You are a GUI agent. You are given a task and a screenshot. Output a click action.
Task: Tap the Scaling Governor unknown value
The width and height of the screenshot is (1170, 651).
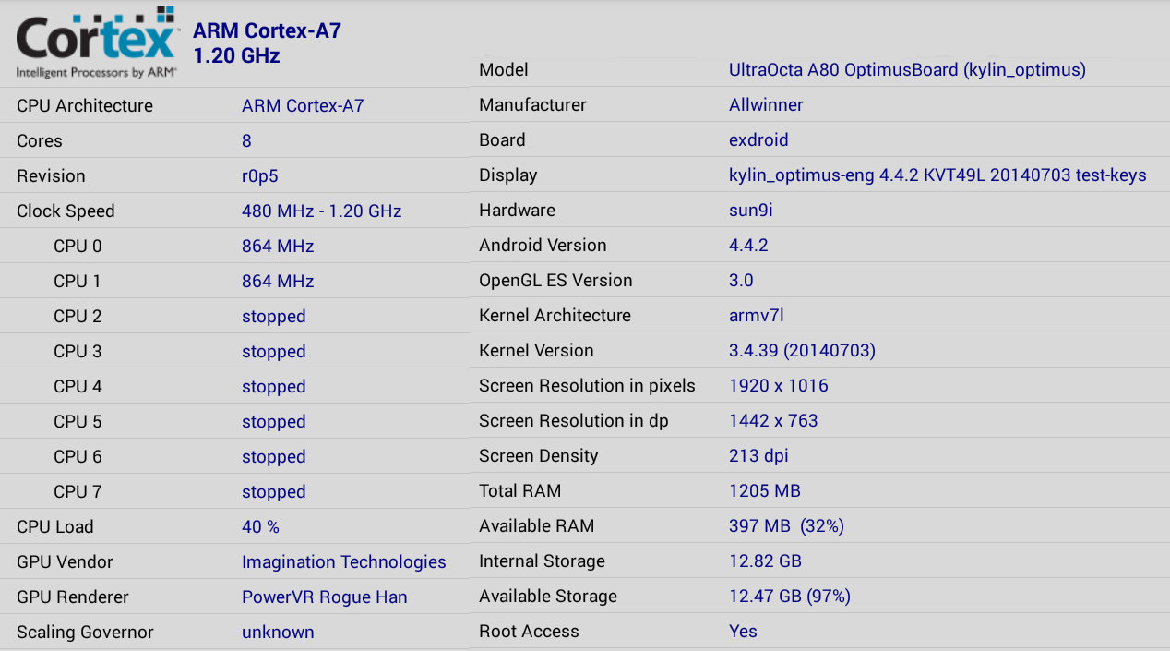click(x=278, y=632)
